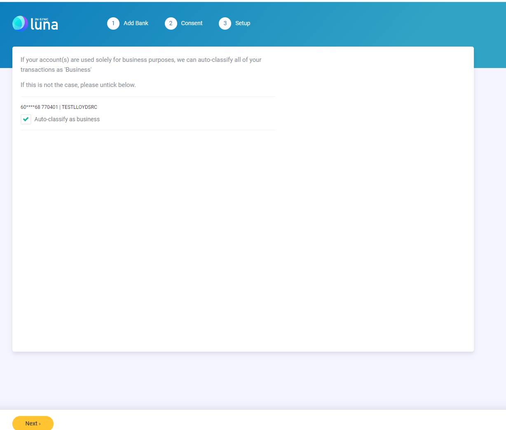Click the masked account number 60****68 770401

click(x=39, y=107)
